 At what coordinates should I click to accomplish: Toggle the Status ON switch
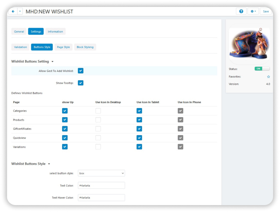pos(262,69)
